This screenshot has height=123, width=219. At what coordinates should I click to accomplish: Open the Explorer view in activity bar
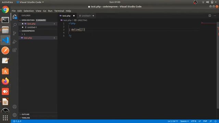coord(15,17)
